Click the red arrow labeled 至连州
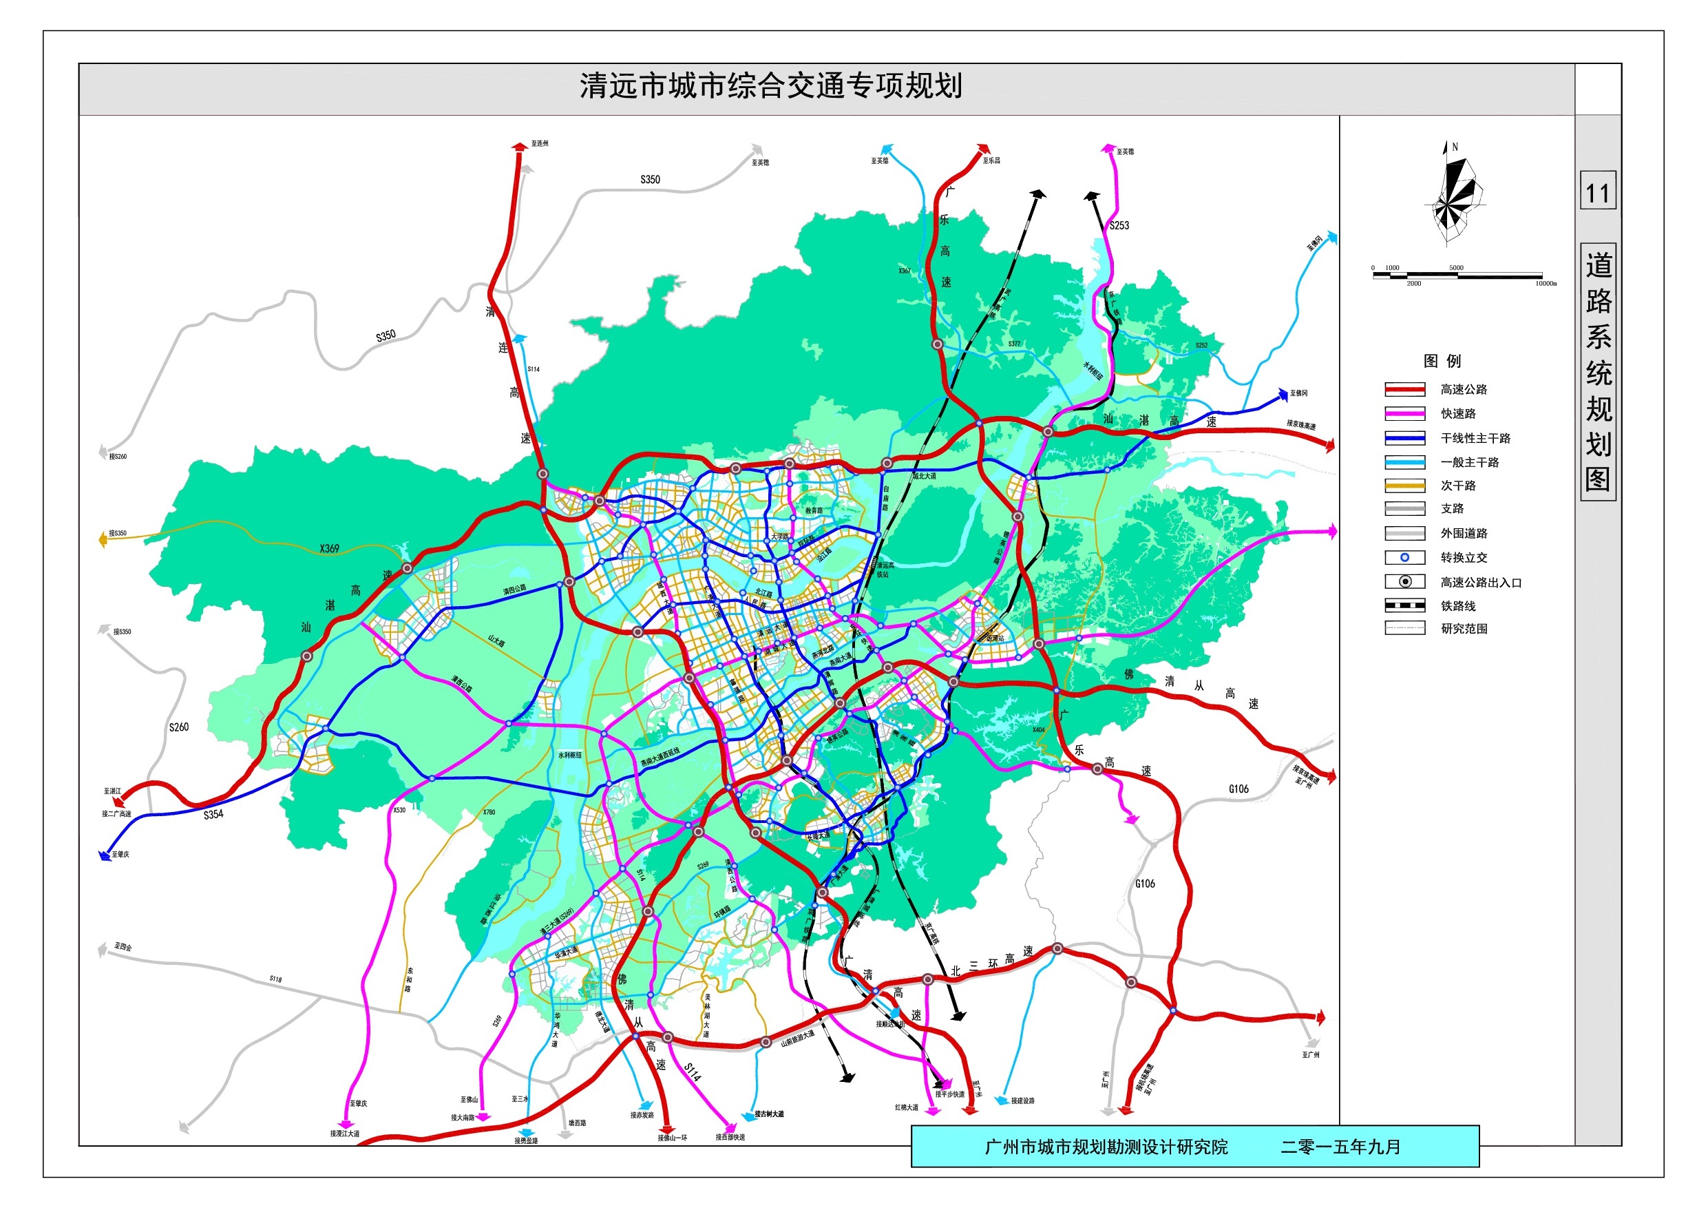This screenshot has width=1708, height=1208. (520, 147)
